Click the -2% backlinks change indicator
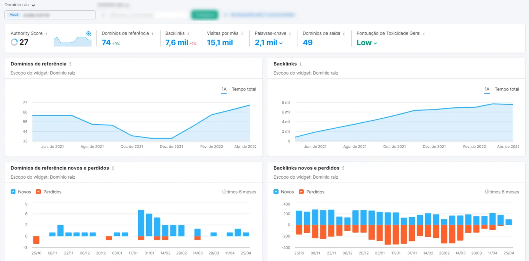This screenshot has height=261, width=529. point(193,44)
